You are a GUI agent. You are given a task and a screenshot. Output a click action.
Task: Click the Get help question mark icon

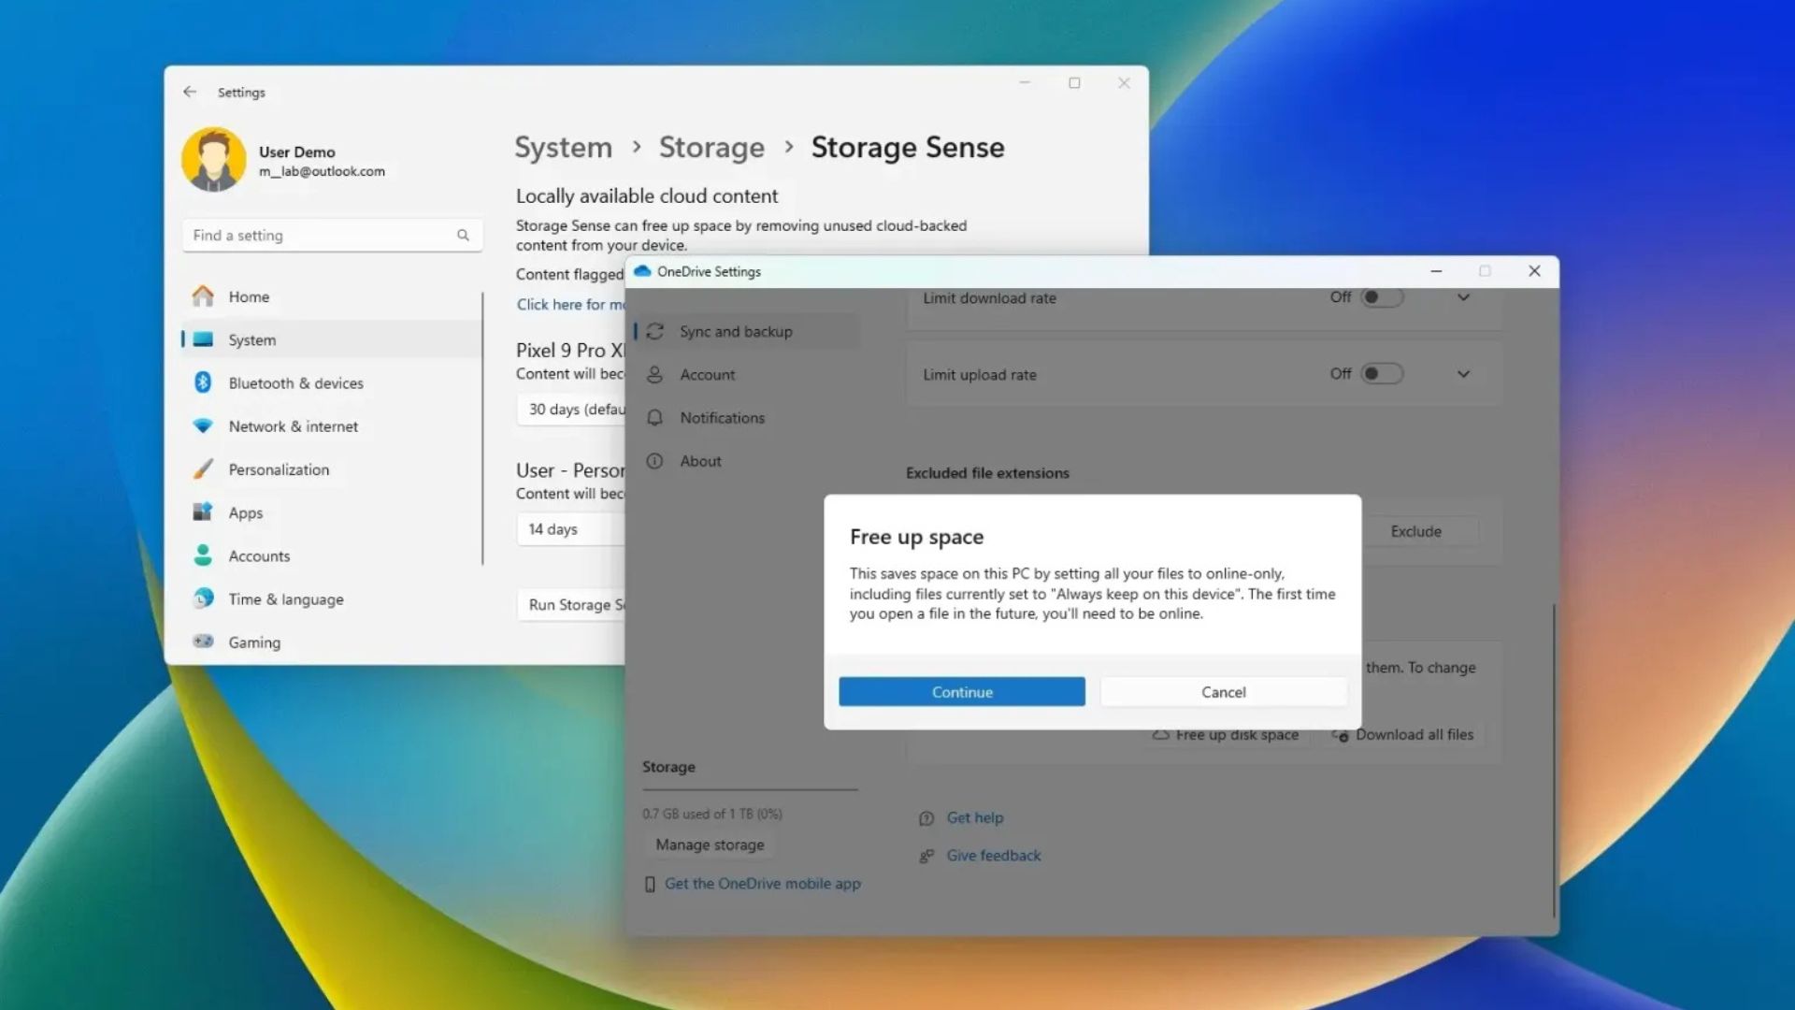pos(926,817)
